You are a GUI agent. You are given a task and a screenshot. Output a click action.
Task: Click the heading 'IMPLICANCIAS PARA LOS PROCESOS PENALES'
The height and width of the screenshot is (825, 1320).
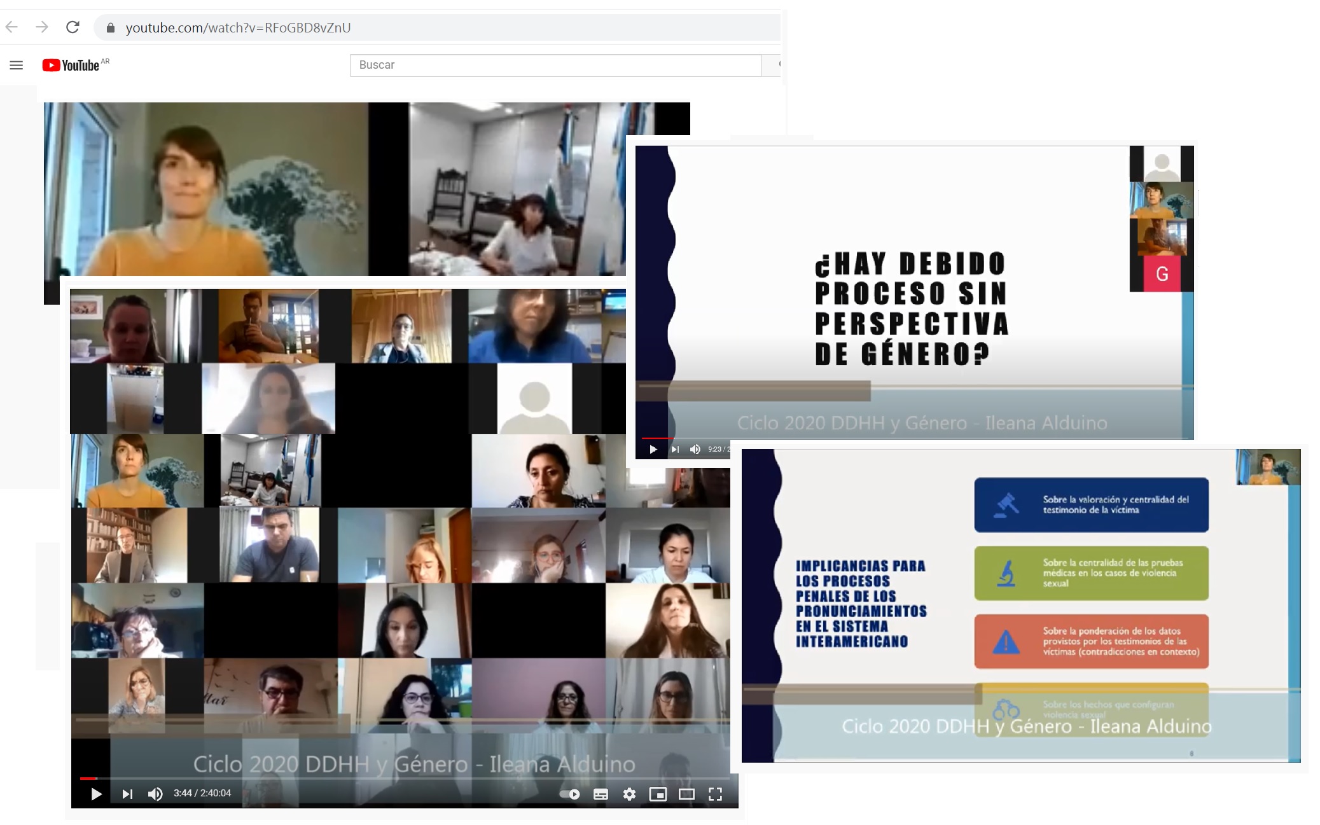[861, 604]
